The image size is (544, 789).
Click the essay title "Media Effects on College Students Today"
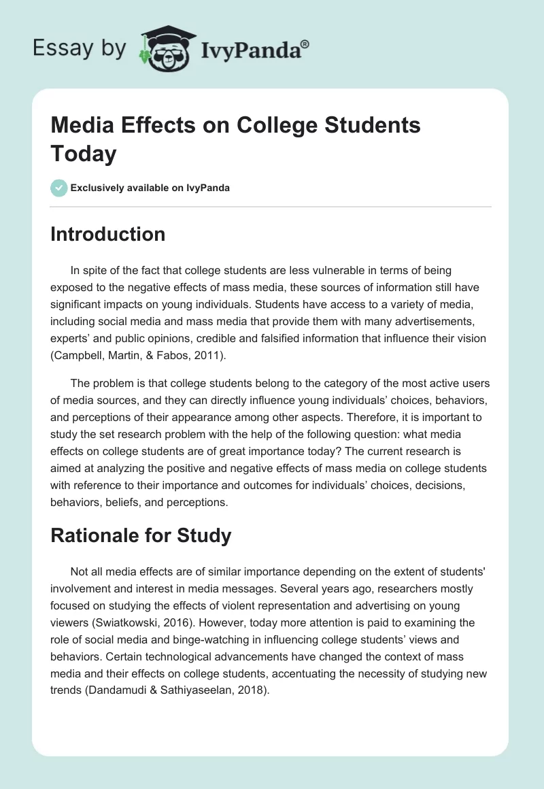point(235,139)
